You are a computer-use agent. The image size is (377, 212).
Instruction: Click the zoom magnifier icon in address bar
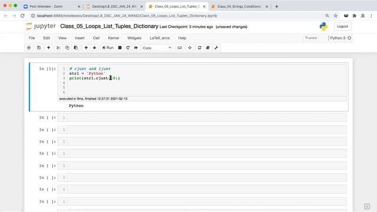coord(327,16)
